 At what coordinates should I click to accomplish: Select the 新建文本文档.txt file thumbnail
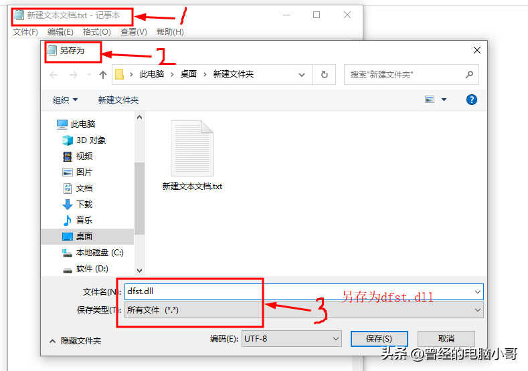[192, 155]
